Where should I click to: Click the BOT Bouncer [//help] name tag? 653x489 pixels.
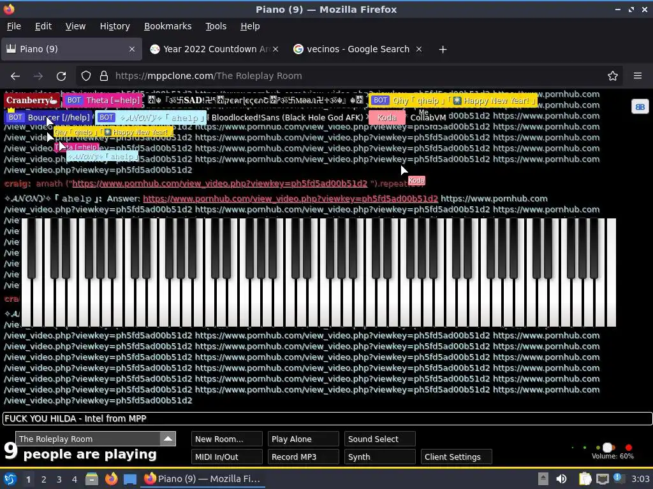[x=48, y=118]
